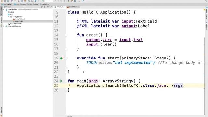Screen dimensions: 208x117
Task: Click the yellow lightbulb intention icon
Action: 69,85
